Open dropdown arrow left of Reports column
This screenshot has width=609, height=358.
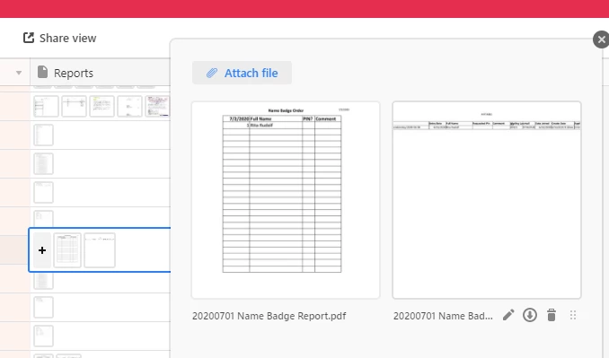(x=19, y=73)
